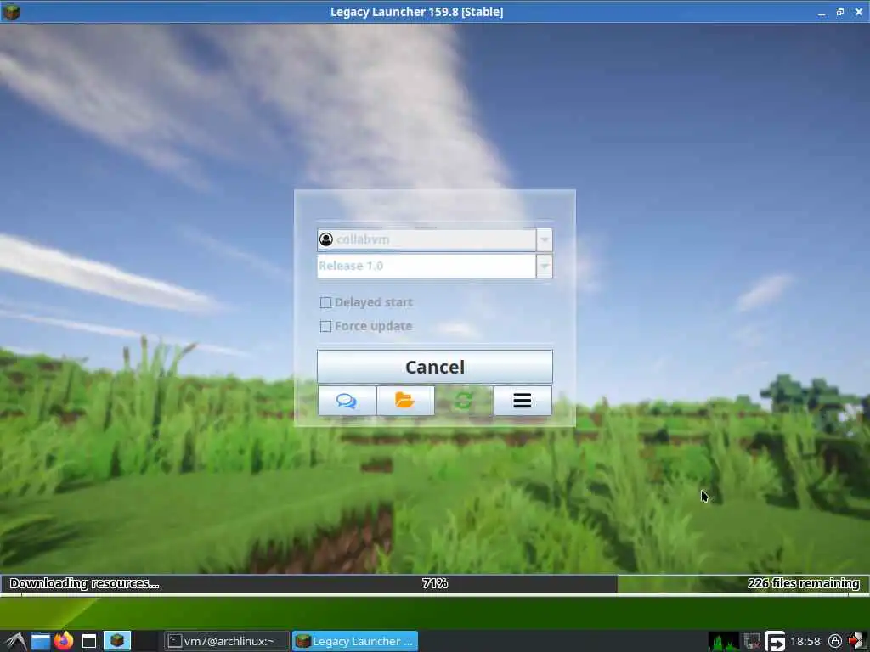Click the Minecraft block launcher taskbar icon

click(x=117, y=641)
